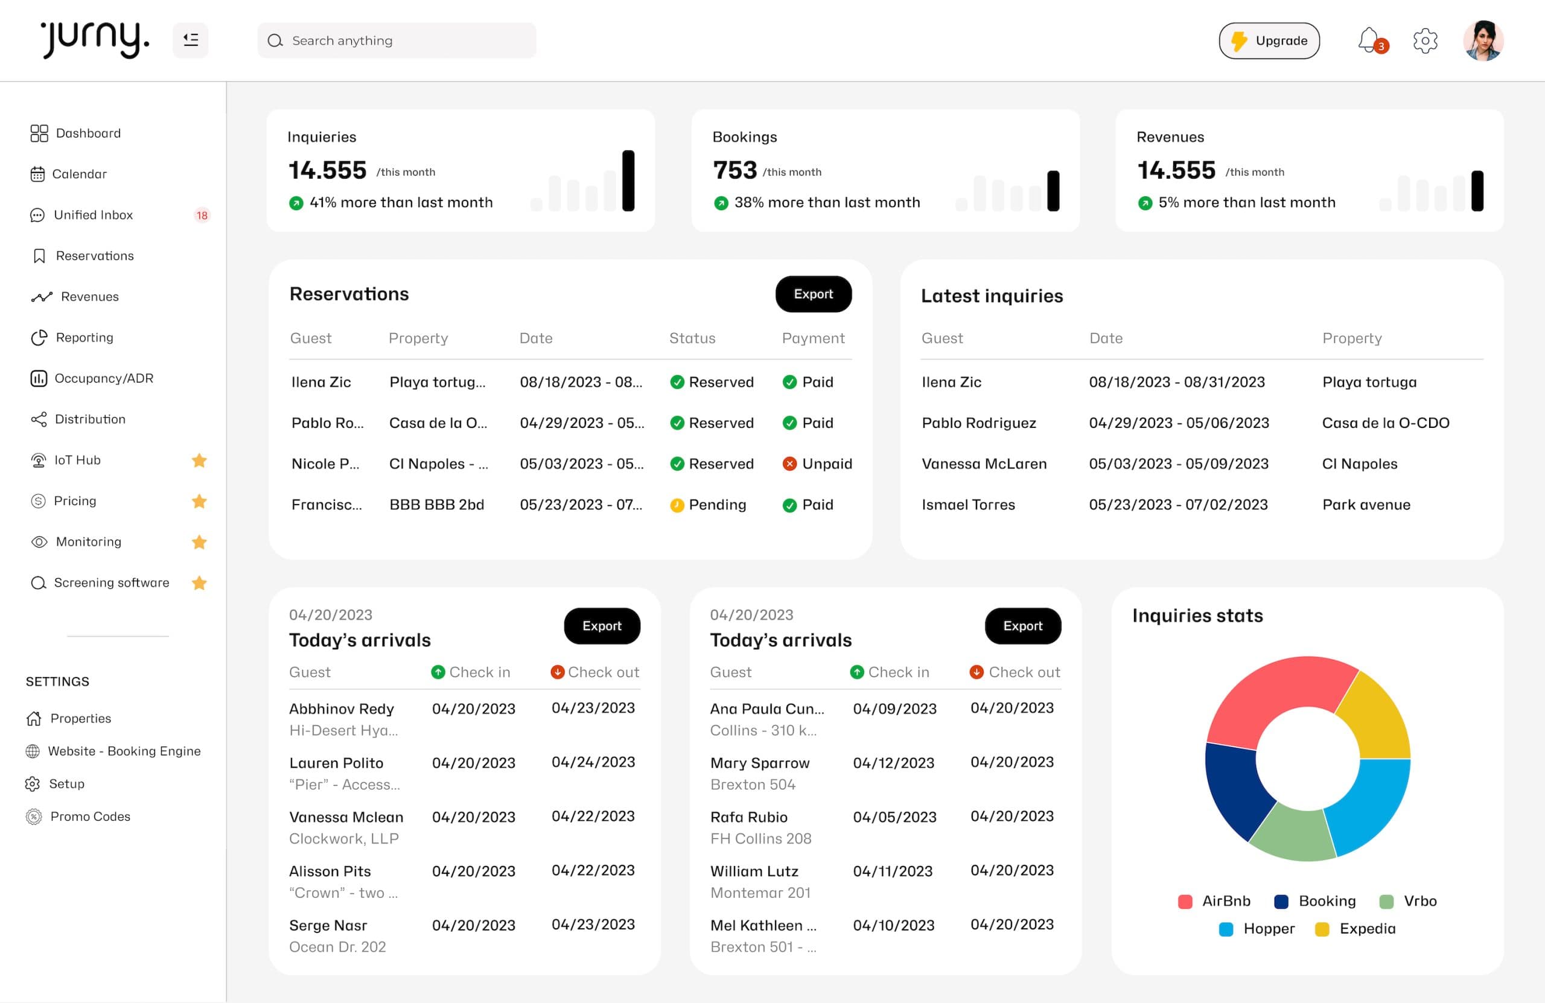The width and height of the screenshot is (1545, 1003).
Task: Click the Pricing dollar icon
Action: pos(38,501)
